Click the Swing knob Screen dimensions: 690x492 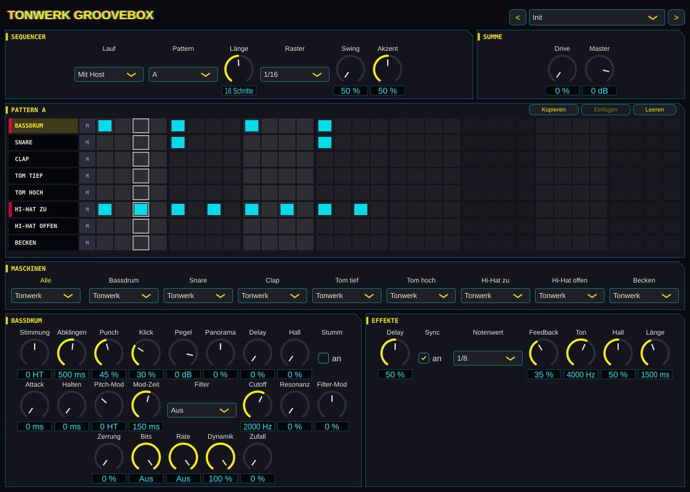tap(351, 69)
